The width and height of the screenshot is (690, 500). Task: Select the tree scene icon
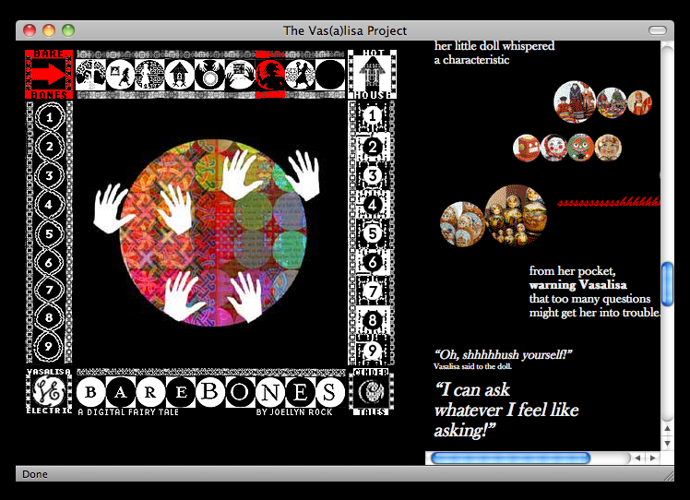(91, 75)
